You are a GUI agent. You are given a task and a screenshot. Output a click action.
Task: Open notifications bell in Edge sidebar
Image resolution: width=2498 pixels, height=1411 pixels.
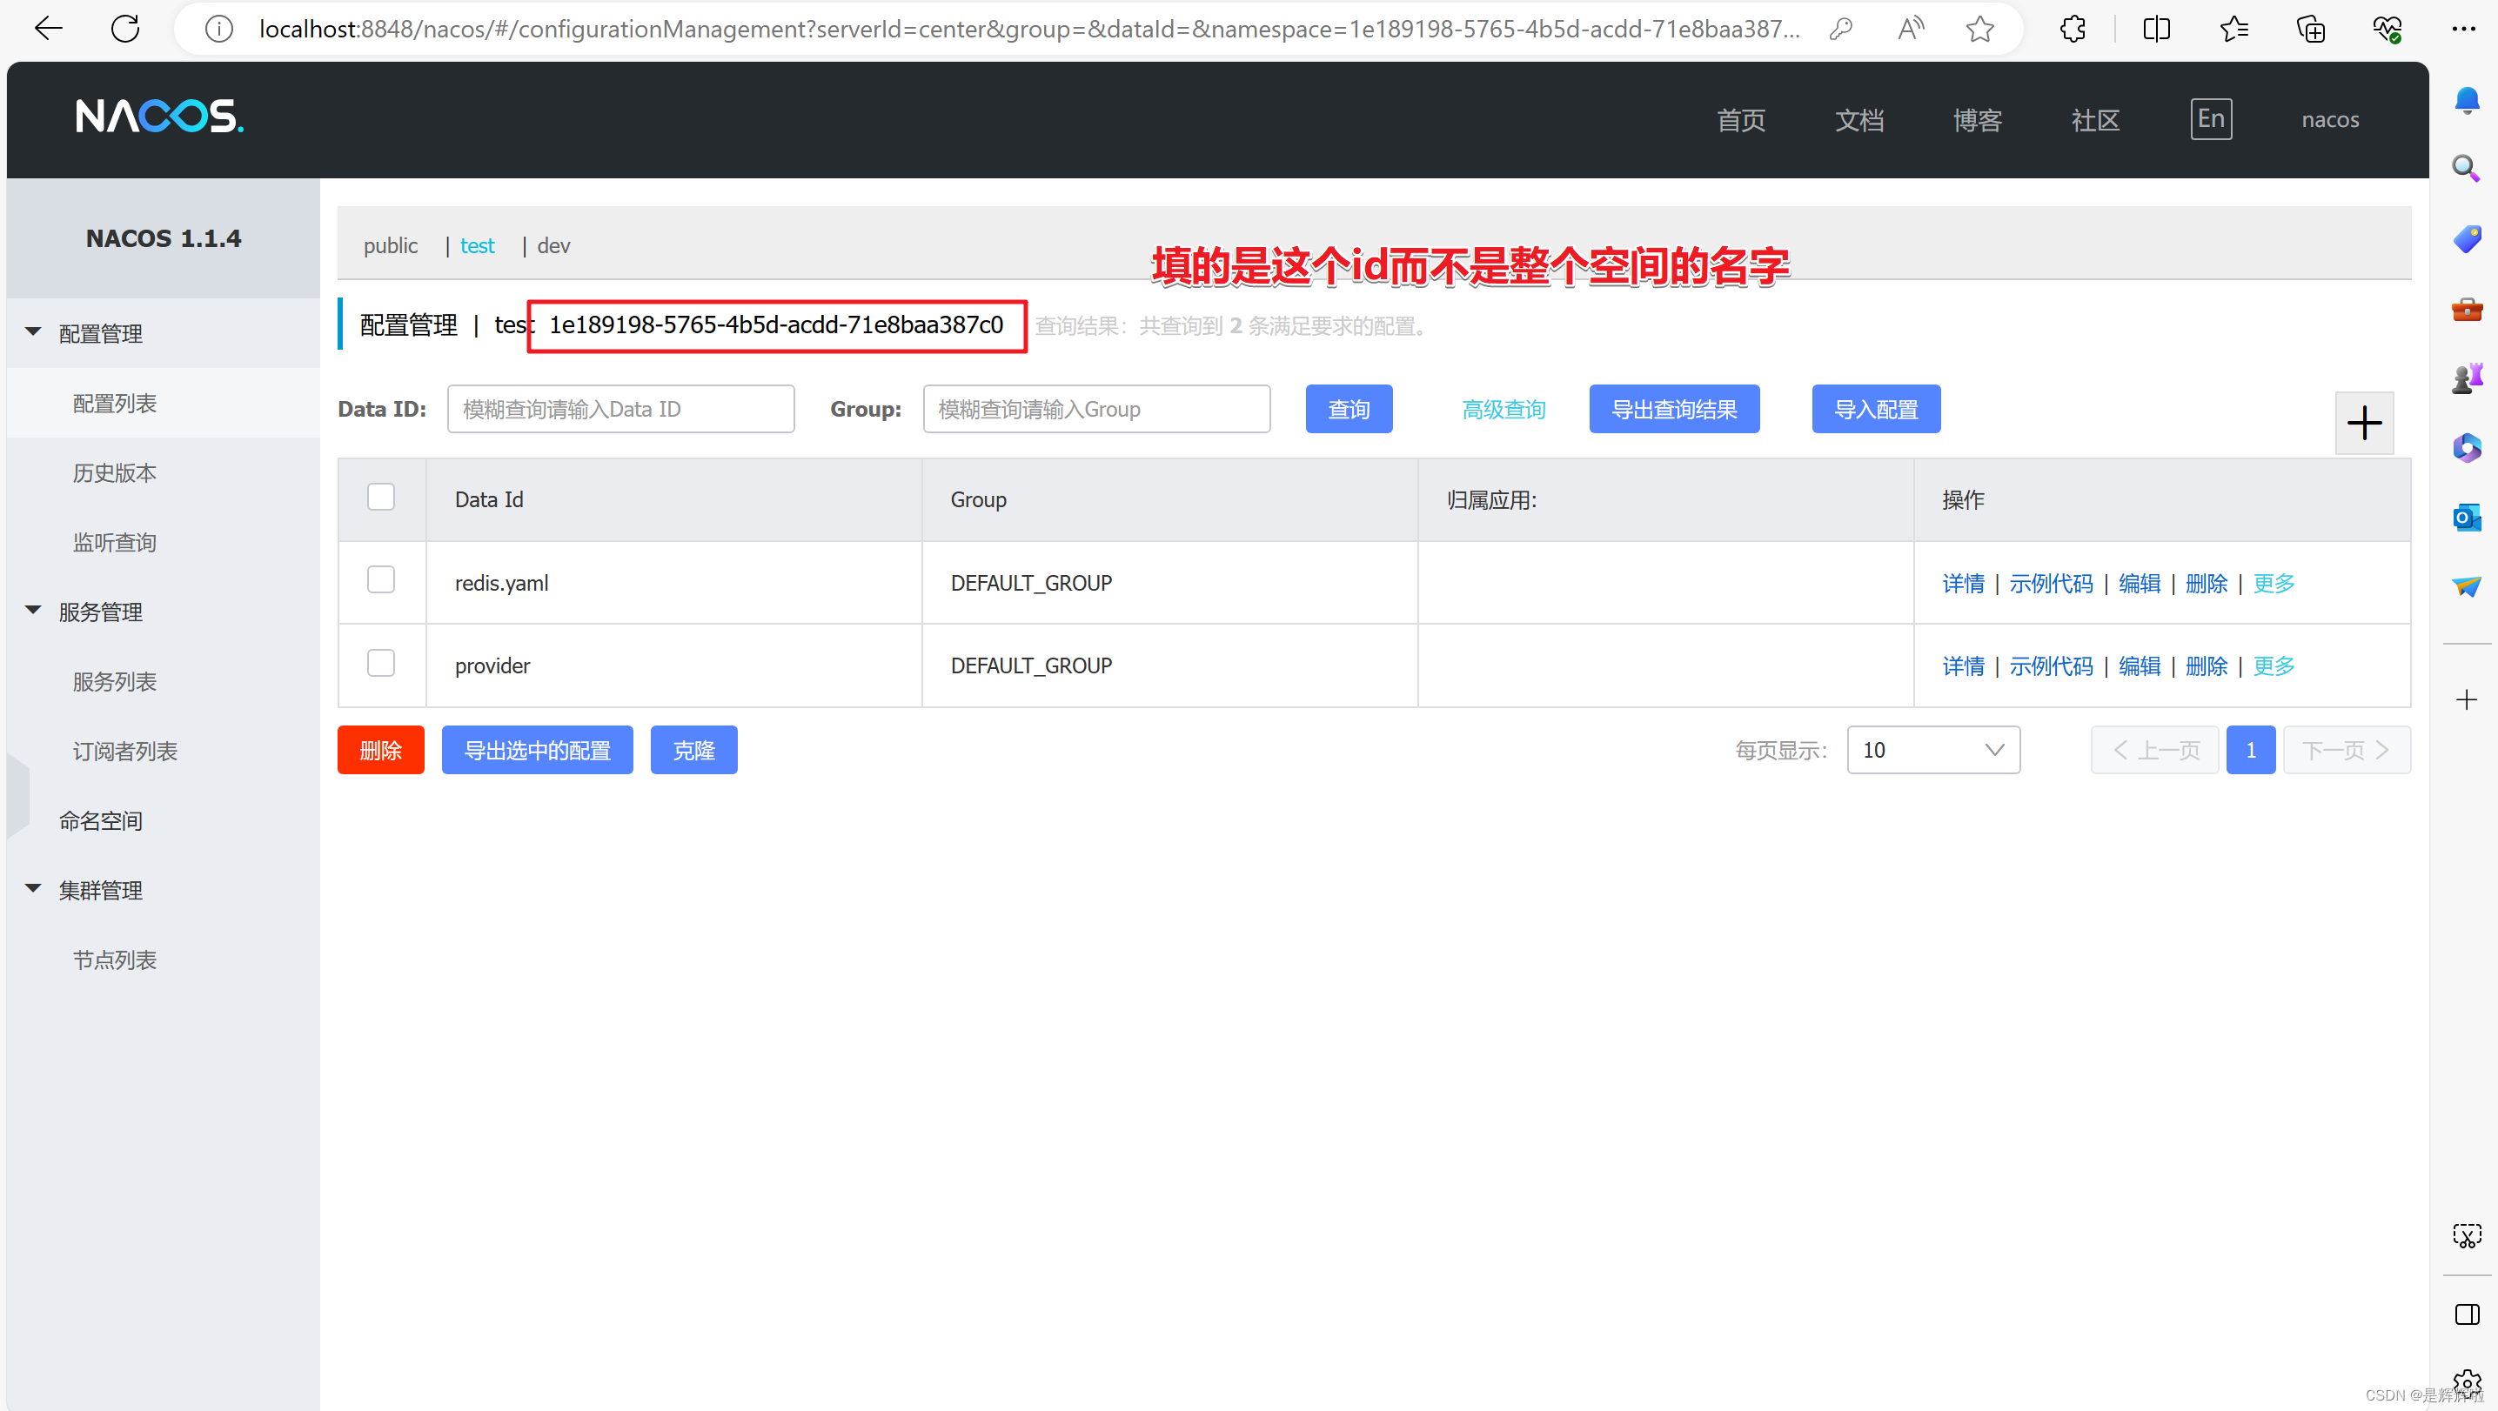[2467, 100]
